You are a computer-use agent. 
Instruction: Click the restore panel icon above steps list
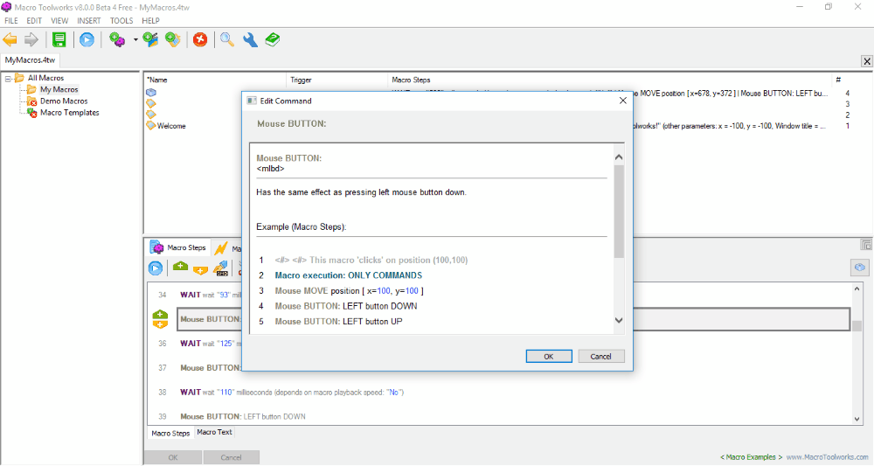(x=865, y=245)
